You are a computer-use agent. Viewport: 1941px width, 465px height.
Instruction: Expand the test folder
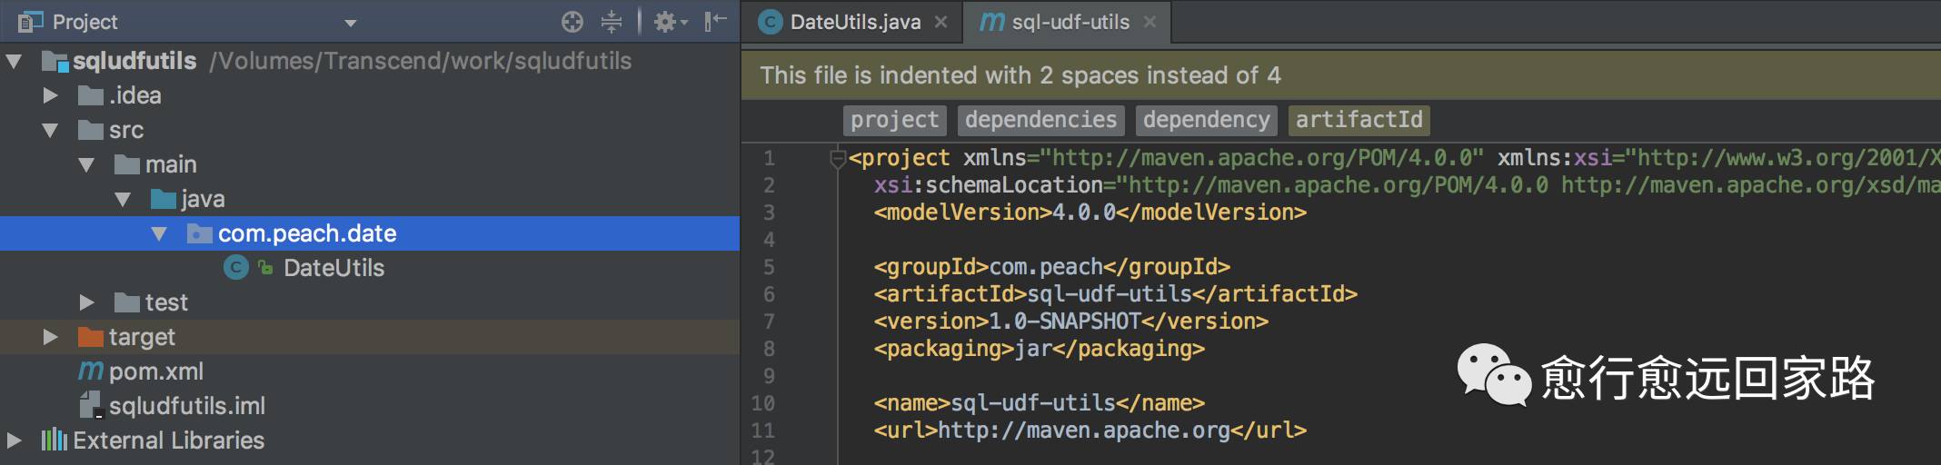click(x=87, y=302)
